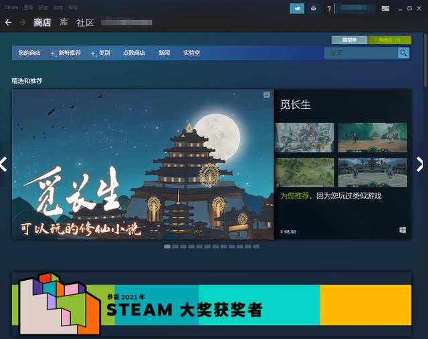Go forward with the right arrow button
This screenshot has height=339, width=428.
point(22,22)
